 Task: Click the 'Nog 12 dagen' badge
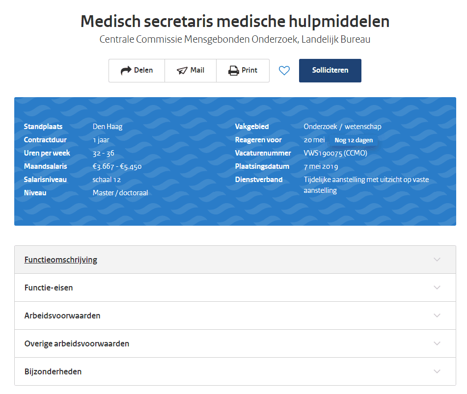354,140
